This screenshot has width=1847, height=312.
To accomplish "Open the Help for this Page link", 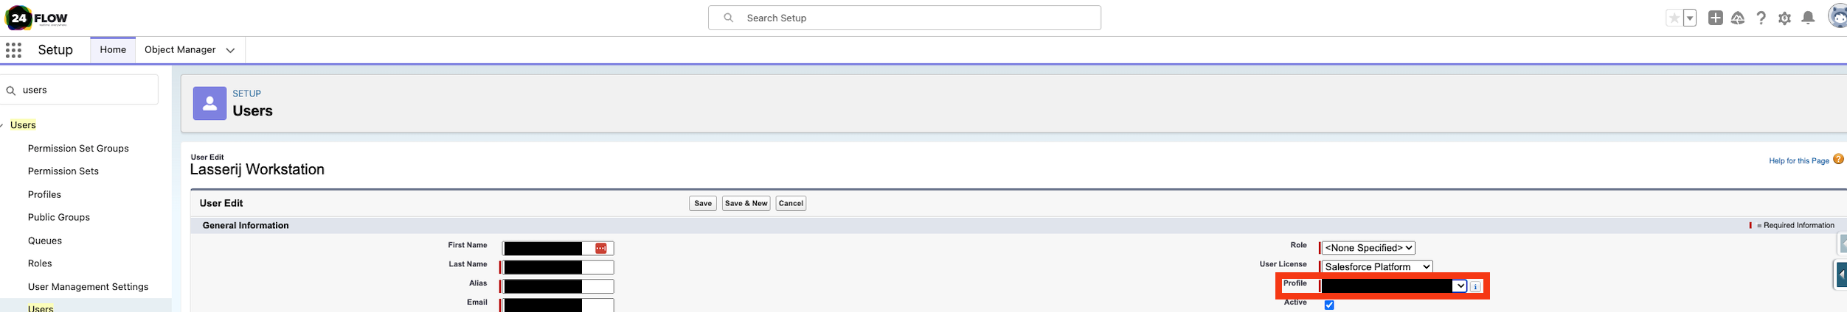I will [1798, 160].
